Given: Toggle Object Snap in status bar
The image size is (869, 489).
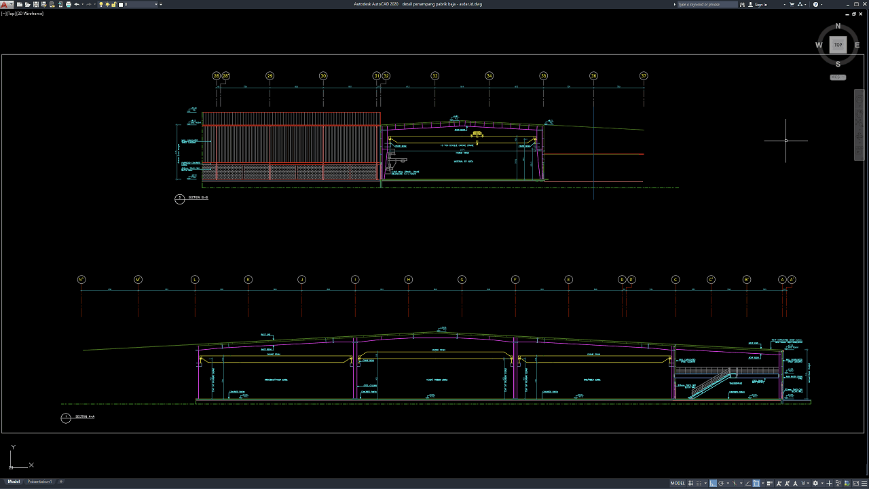Looking at the screenshot, I should coord(756,483).
